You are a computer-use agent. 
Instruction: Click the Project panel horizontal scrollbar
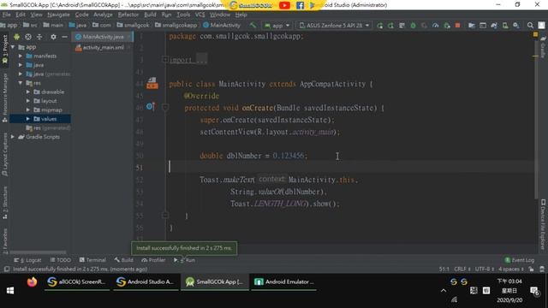pos(38,252)
